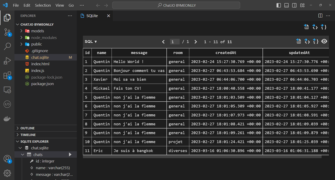Screen dimensions: 335x180
Task: Open the overflow menu ellipsis in menu bar
Action: point(82,5)
